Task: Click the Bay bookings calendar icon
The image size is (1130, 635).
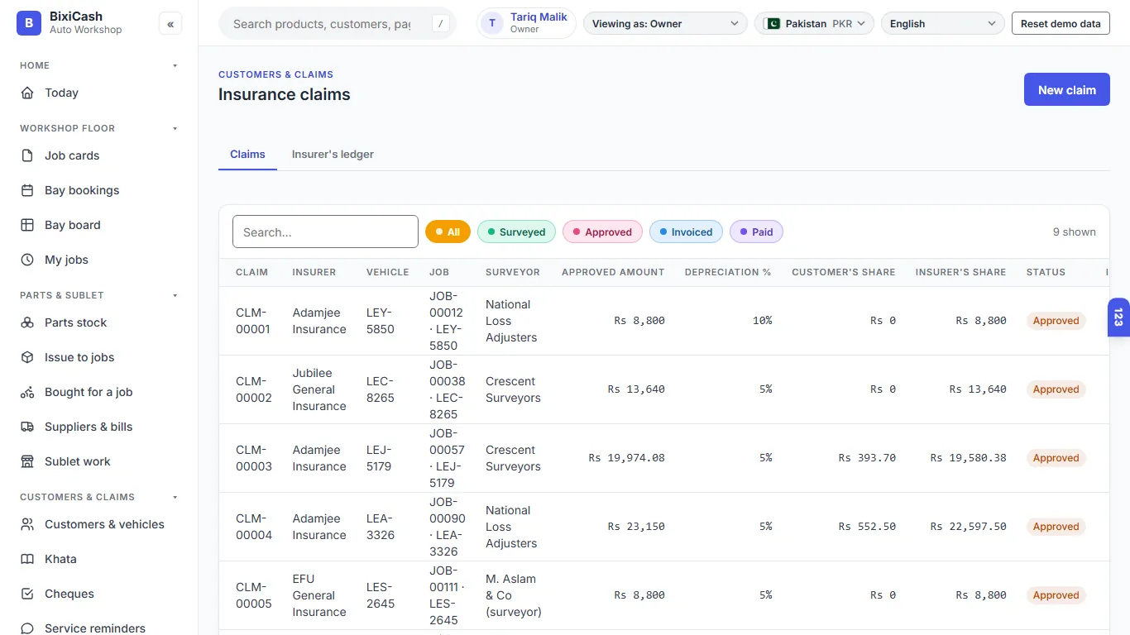Action: pos(27,190)
